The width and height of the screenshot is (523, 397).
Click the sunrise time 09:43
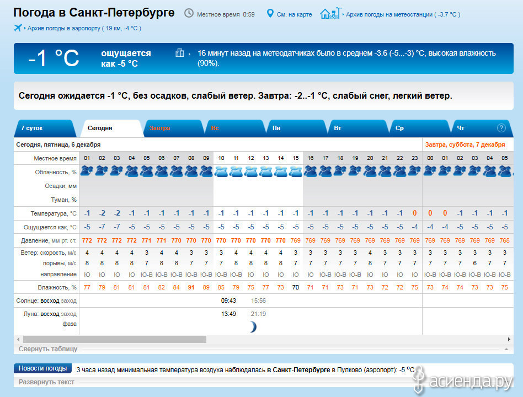pos(228,301)
